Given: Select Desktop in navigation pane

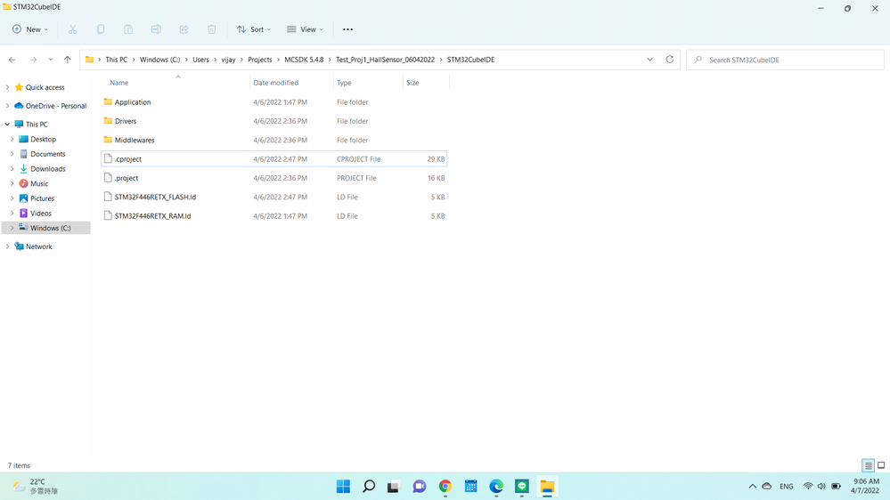Looking at the screenshot, I should (43, 139).
